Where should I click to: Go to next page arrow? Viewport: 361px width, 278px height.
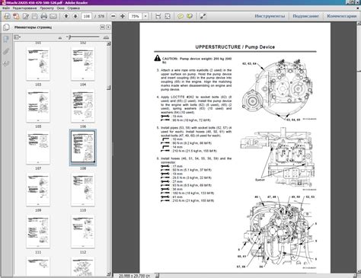[75, 16]
